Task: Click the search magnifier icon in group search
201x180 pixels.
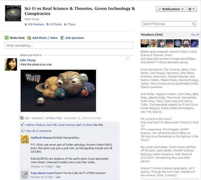Action: point(194,24)
